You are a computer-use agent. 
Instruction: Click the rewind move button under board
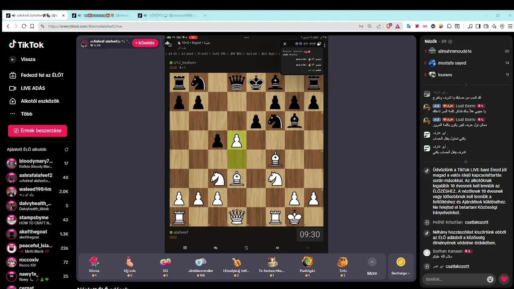tap(277, 248)
